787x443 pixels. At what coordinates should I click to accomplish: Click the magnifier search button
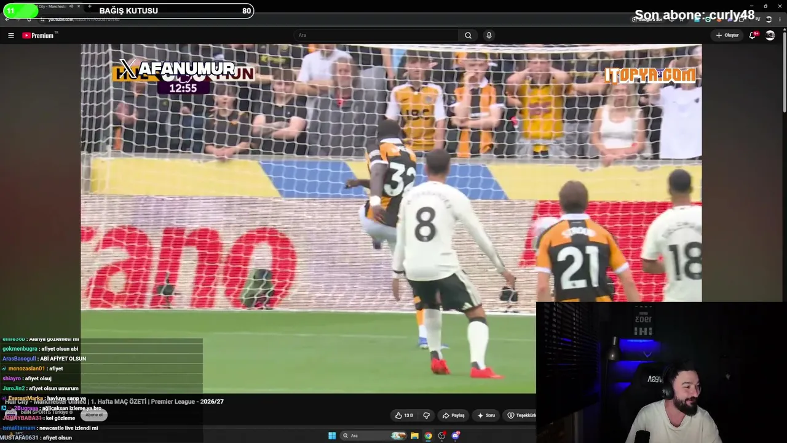coord(468,35)
